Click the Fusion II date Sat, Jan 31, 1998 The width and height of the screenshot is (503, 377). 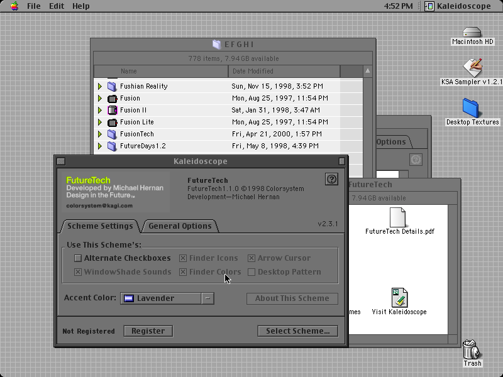tap(275, 111)
